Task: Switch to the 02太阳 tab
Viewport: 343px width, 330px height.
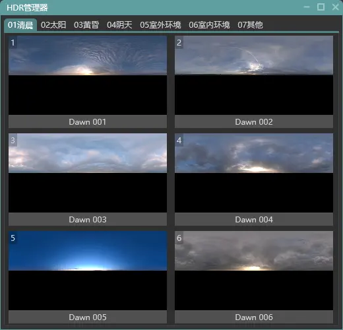Action: (x=53, y=25)
